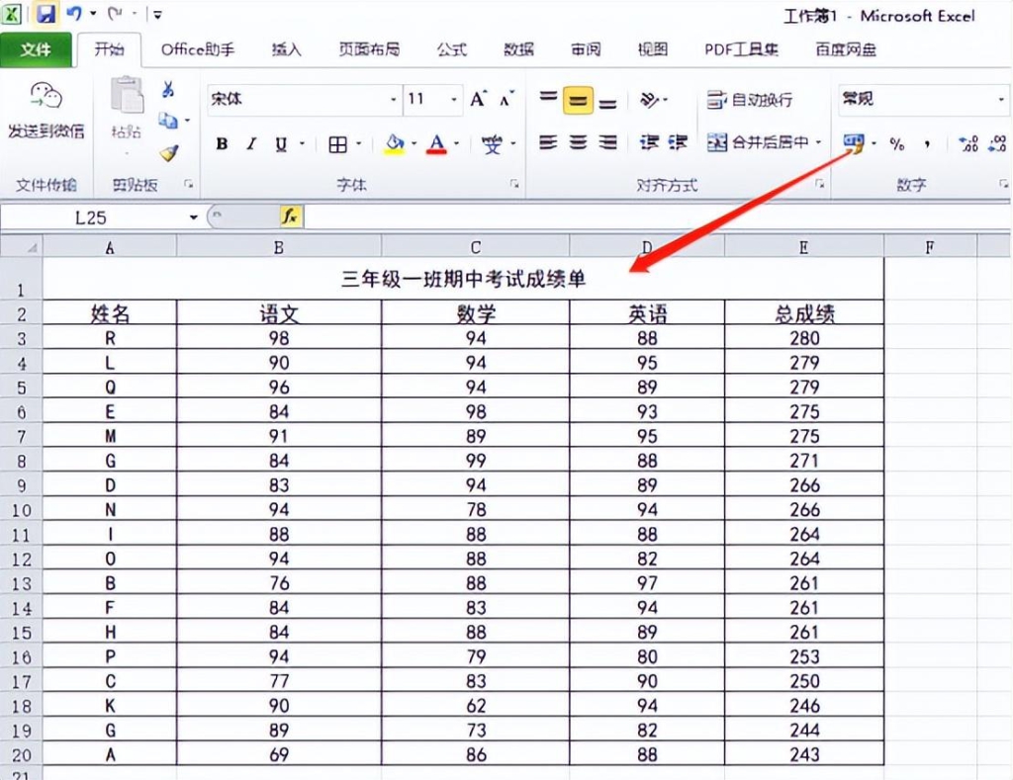This screenshot has height=780, width=1013.
Task: Open the font size dropdown showing 11
Action: click(x=454, y=100)
